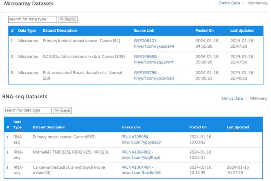The width and height of the screenshot is (271, 181).
Task: Open Omics Data breadcrumb beside Microarray
Action: pyautogui.click(x=229, y=3)
